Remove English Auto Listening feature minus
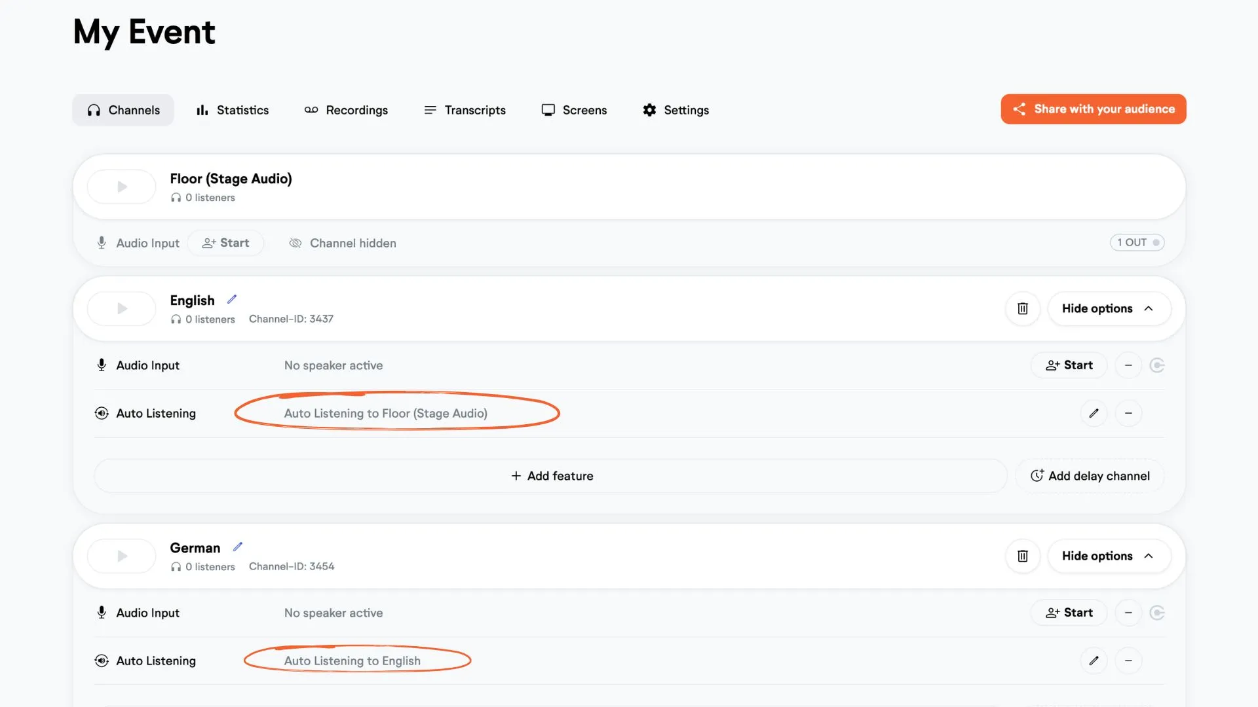 tap(1128, 413)
